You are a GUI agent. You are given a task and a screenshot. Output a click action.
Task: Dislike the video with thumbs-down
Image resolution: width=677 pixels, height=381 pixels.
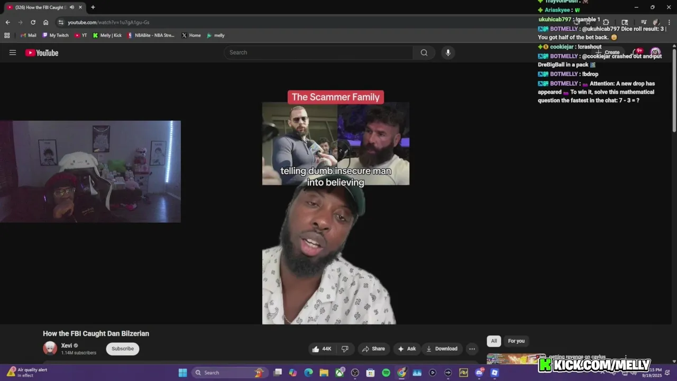(345, 349)
